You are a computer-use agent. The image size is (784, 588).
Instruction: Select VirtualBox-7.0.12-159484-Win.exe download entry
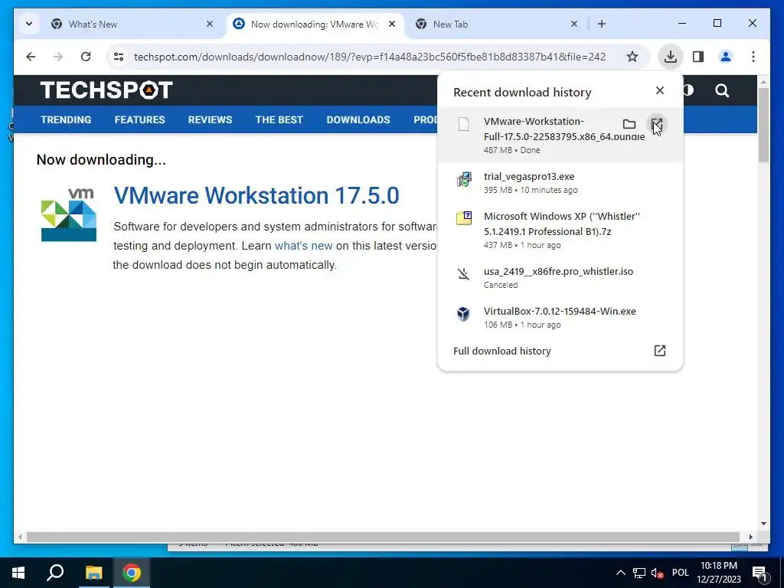coord(560,318)
